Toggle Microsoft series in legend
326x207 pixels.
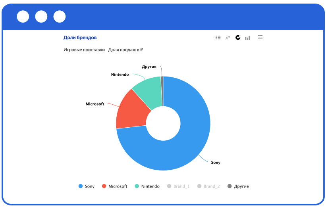point(115,186)
